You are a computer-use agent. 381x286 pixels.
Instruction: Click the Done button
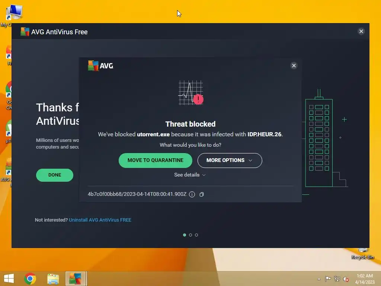coord(55,175)
